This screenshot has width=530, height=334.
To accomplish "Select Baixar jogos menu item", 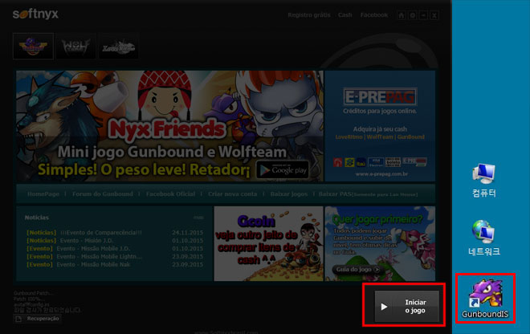I will tap(289, 194).
